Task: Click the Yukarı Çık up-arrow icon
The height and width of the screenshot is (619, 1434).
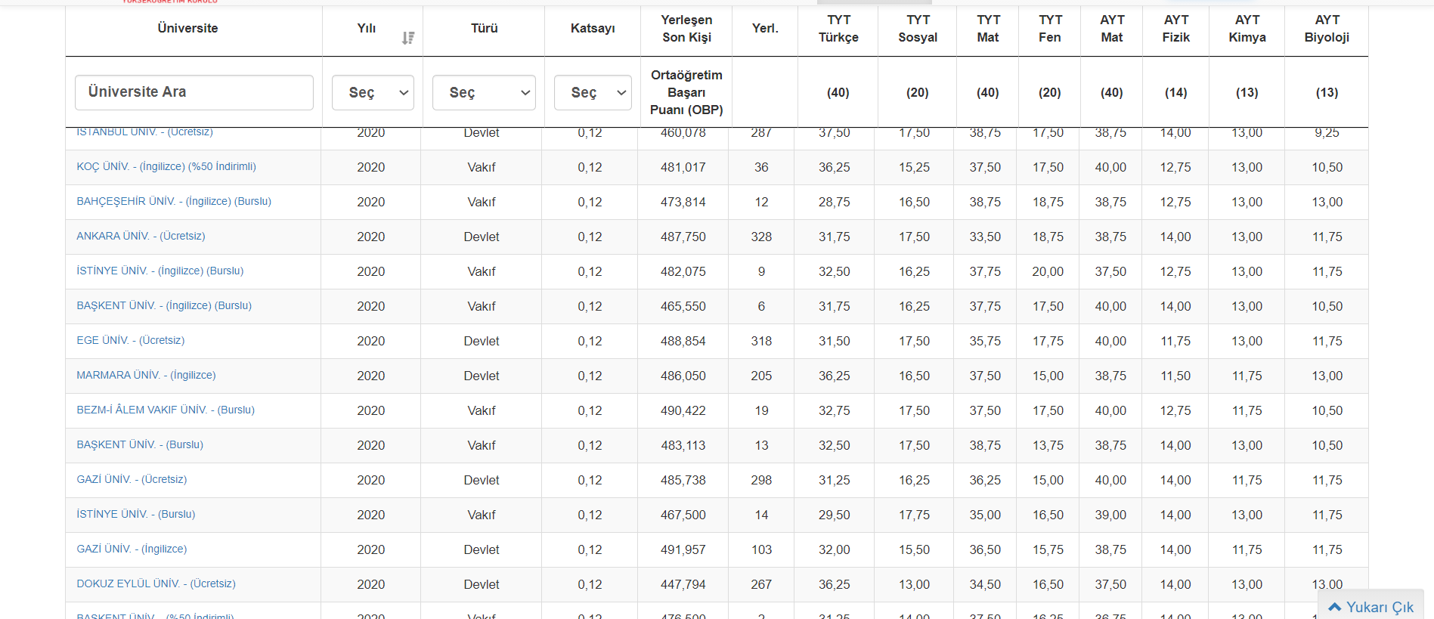Action: (x=1335, y=607)
